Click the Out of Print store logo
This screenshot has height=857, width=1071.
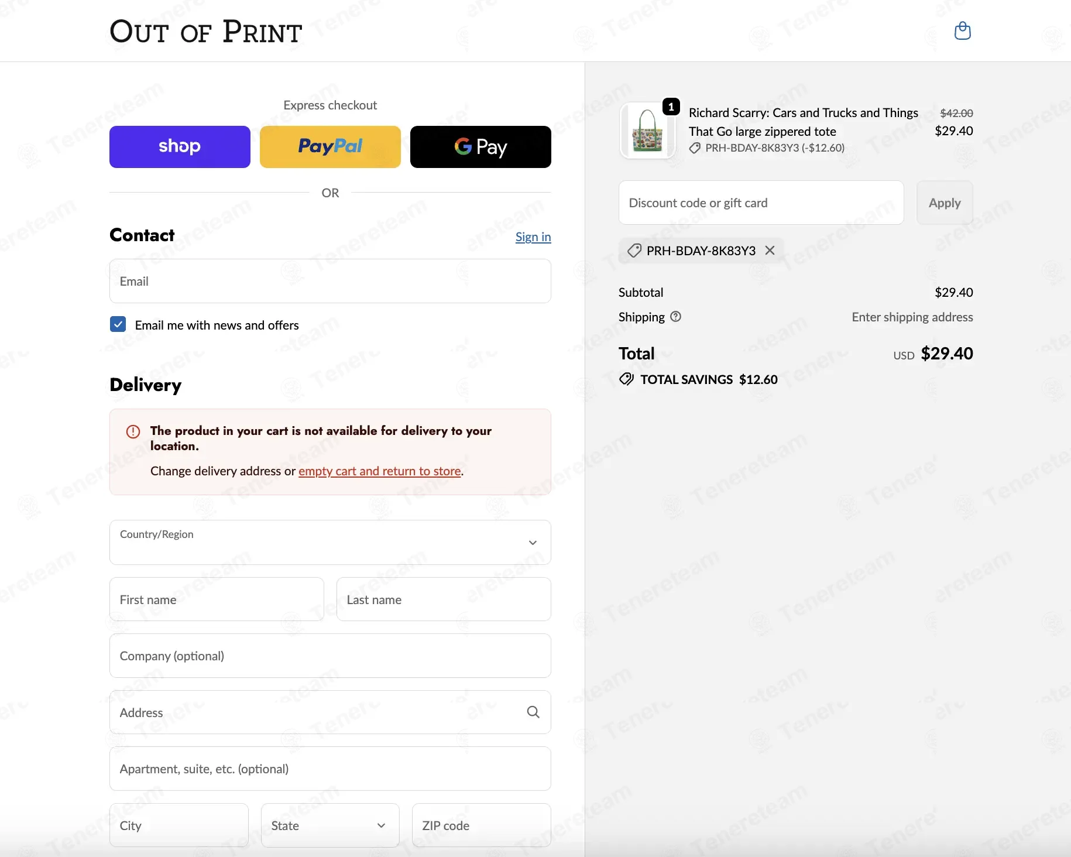pyautogui.click(x=206, y=31)
